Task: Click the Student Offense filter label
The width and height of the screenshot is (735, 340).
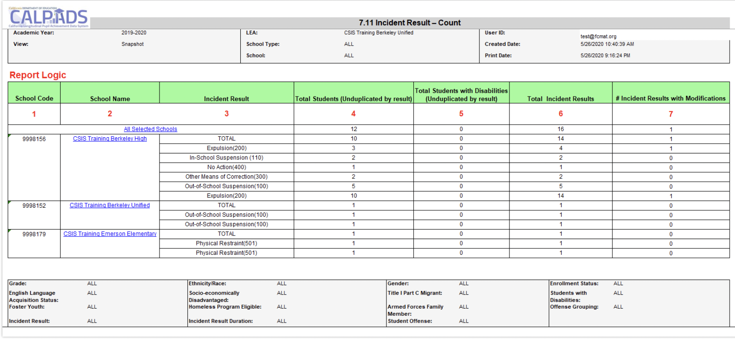Action: (410, 321)
